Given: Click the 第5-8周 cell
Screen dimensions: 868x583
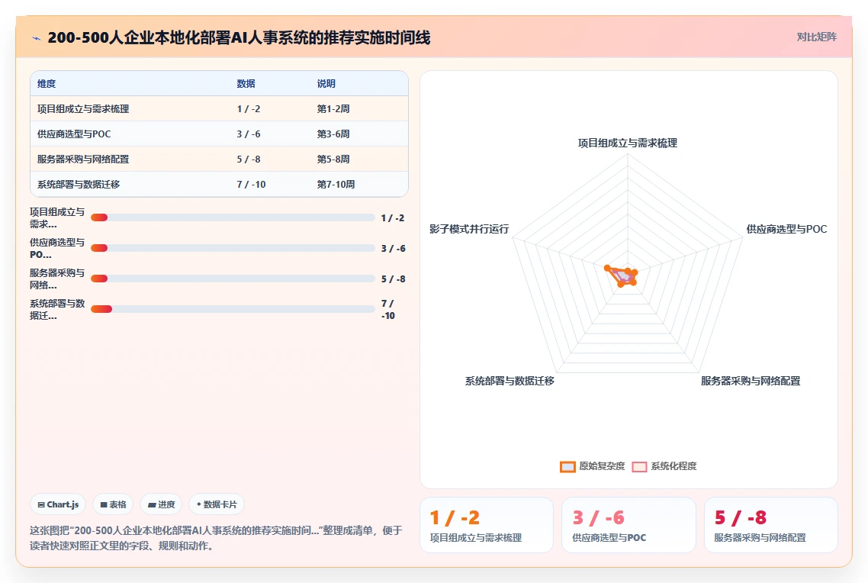Looking at the screenshot, I should (x=333, y=159).
